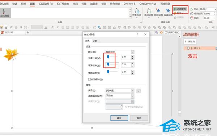Click the 添加动画 add animation star

point(149,11)
